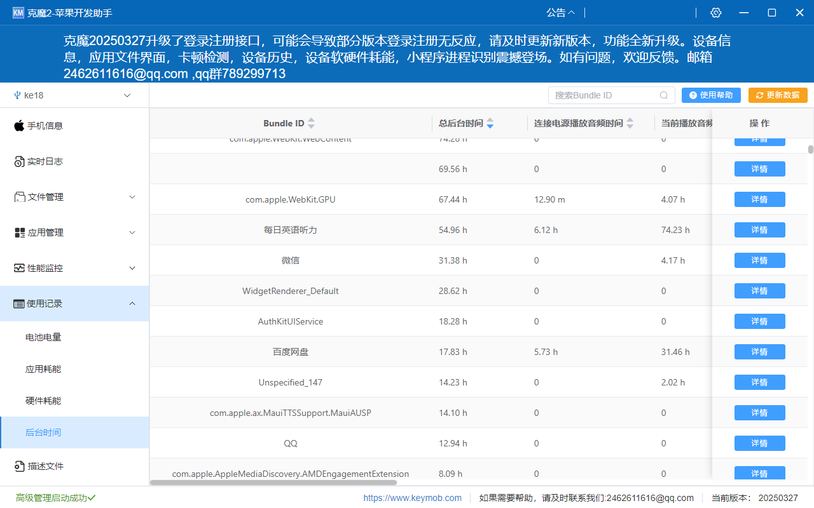Open 详情 for 每日英语听力
Screen dimensions: 814x508
pyautogui.click(x=759, y=230)
